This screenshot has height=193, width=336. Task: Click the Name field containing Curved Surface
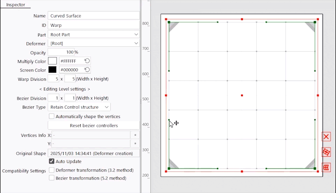(x=94, y=16)
